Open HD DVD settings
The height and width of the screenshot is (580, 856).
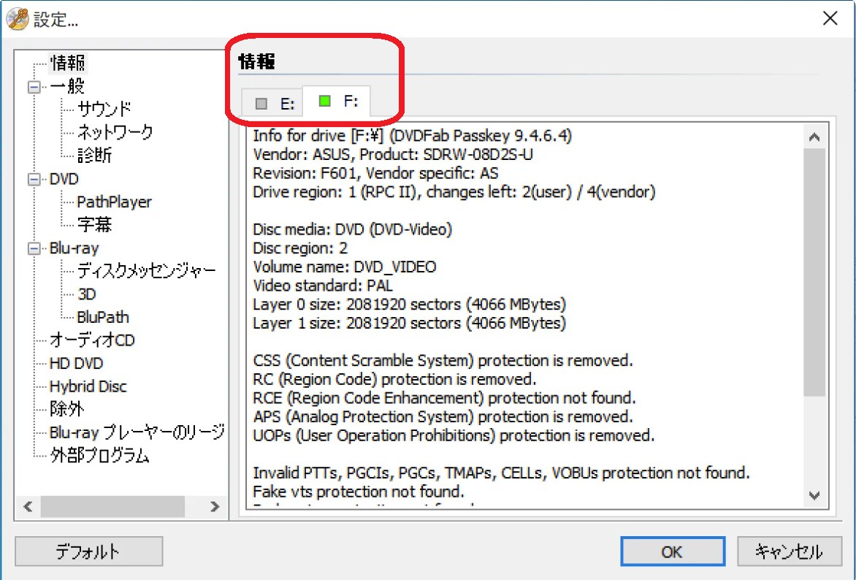[x=76, y=363]
